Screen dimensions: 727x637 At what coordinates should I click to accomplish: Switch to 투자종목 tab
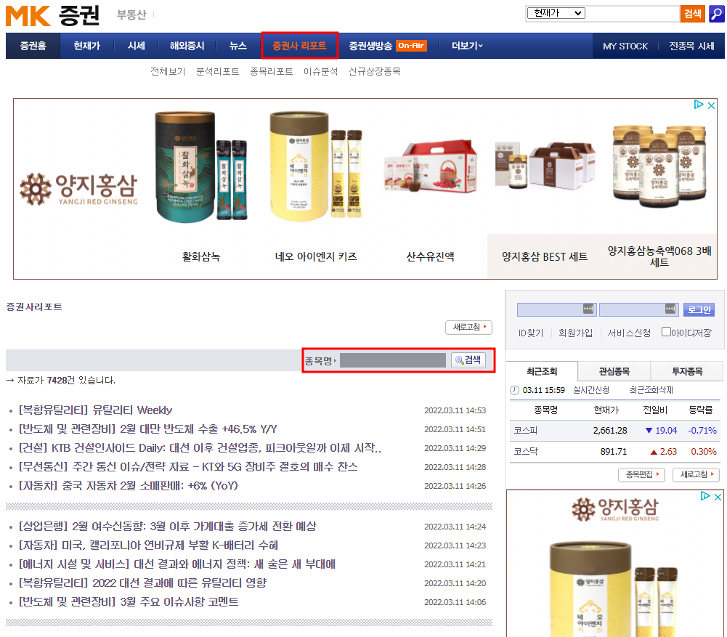pos(686,371)
